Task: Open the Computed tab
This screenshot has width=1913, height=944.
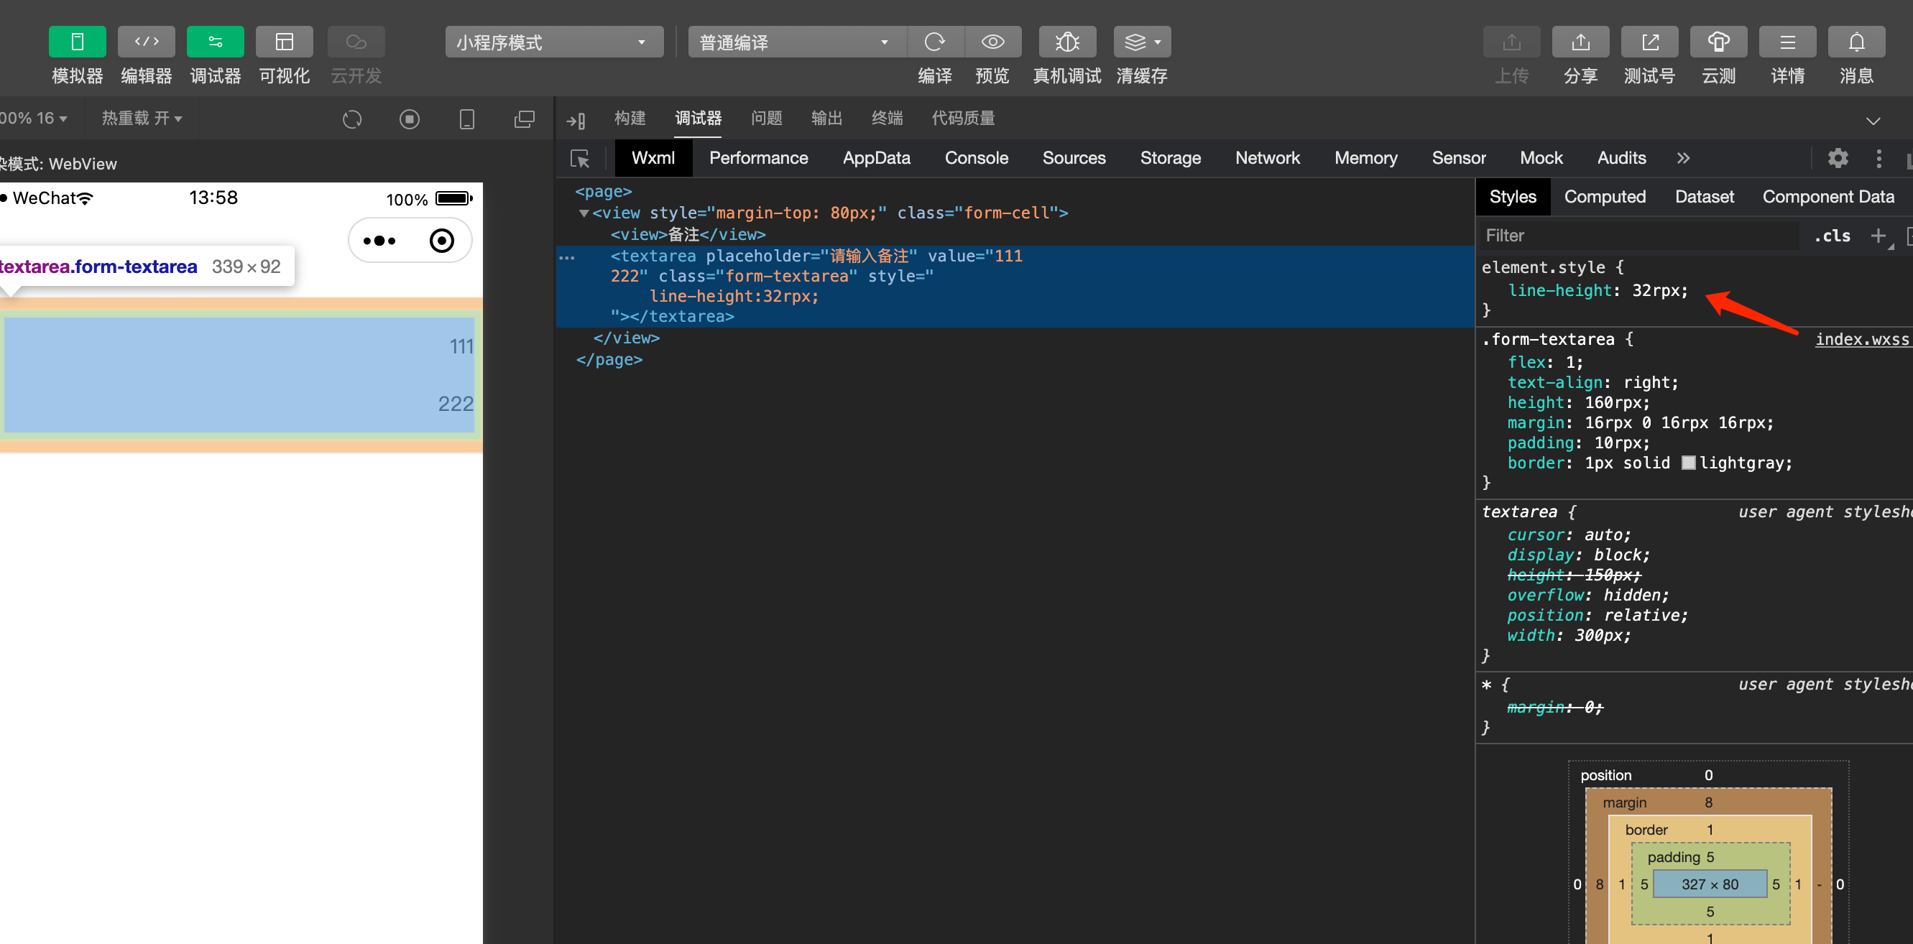Action: pos(1605,197)
